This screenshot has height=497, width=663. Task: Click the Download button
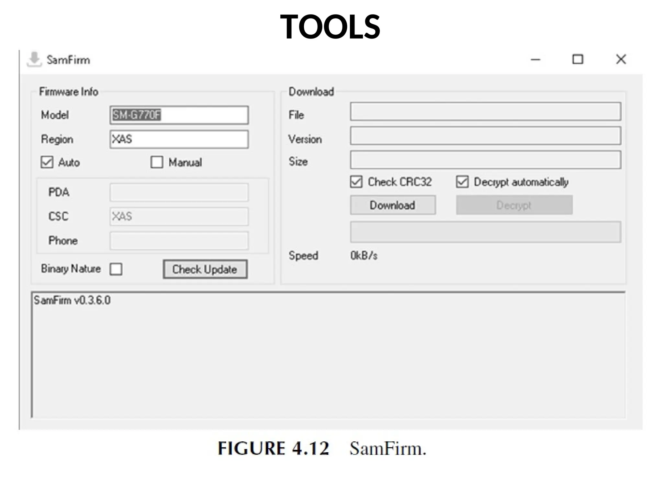point(393,205)
